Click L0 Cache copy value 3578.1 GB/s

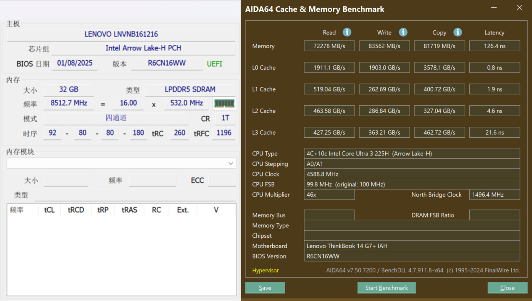(439, 67)
